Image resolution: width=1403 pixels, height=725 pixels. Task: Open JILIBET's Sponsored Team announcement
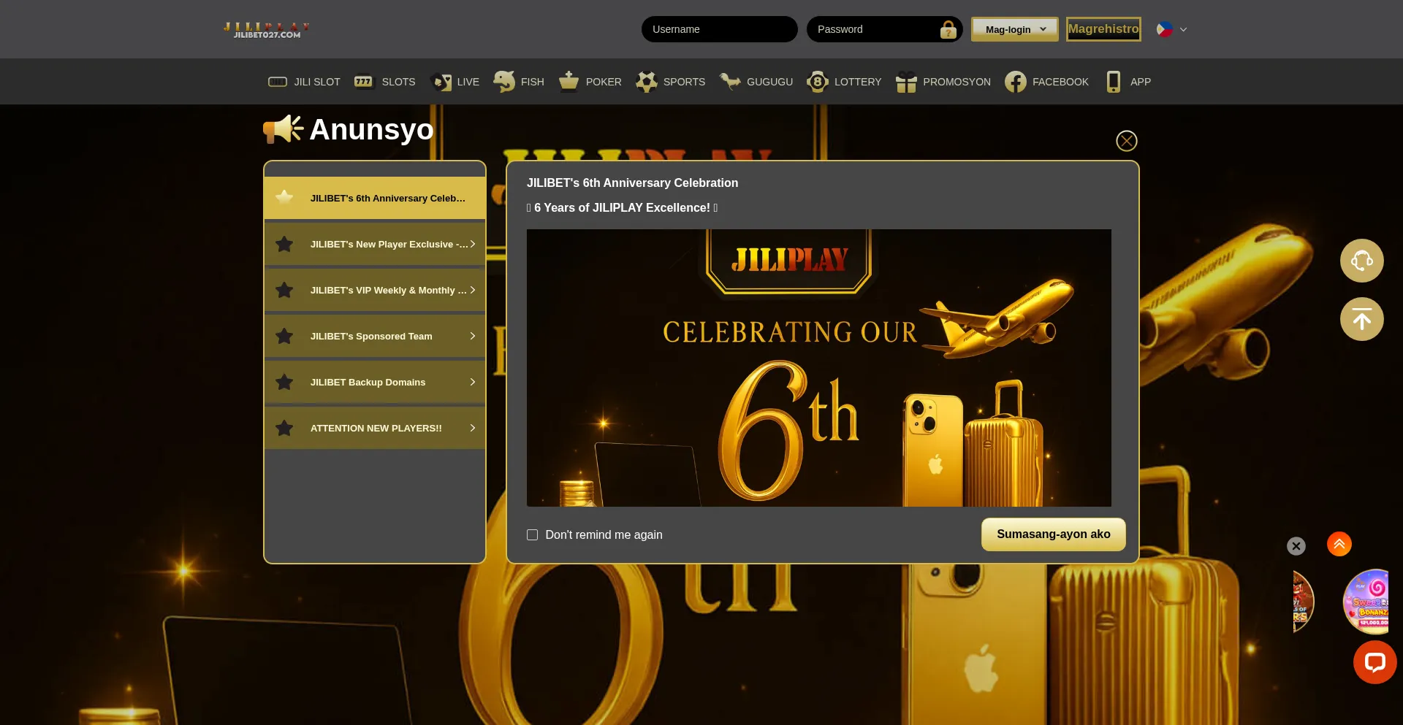(375, 336)
